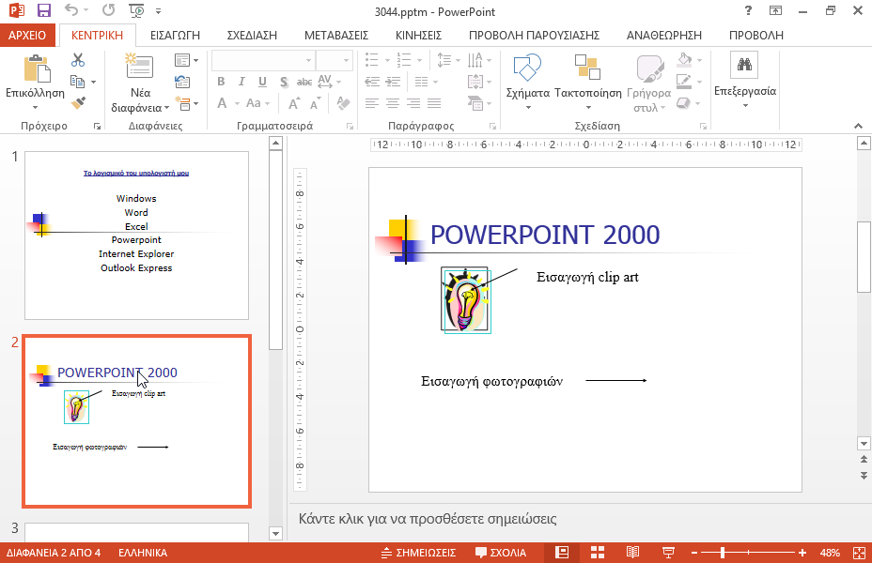Switch to ΠΡΟΒΟΛΗ ΠΑΡΟΥΣΙΑΣΗΣ tab

pyautogui.click(x=534, y=35)
